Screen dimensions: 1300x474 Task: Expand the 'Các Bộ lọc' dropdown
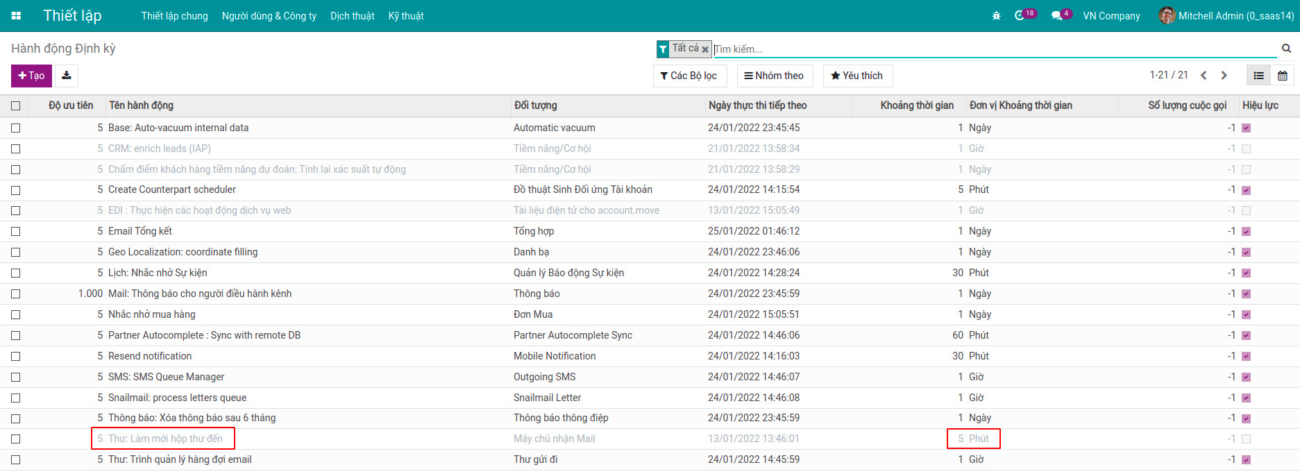(x=689, y=76)
